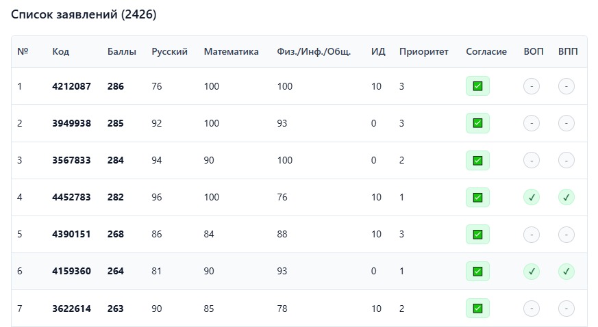Click applicant code 3622614

click(x=71, y=309)
